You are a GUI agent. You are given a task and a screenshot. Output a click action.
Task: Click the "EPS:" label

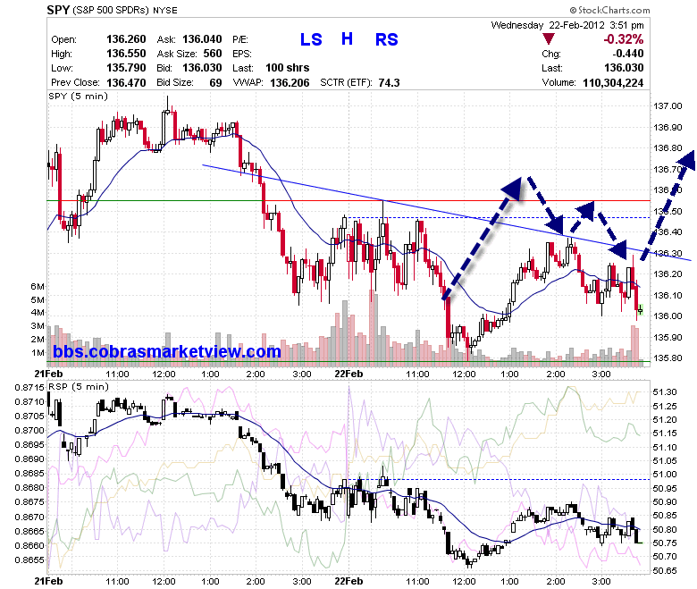coord(242,54)
